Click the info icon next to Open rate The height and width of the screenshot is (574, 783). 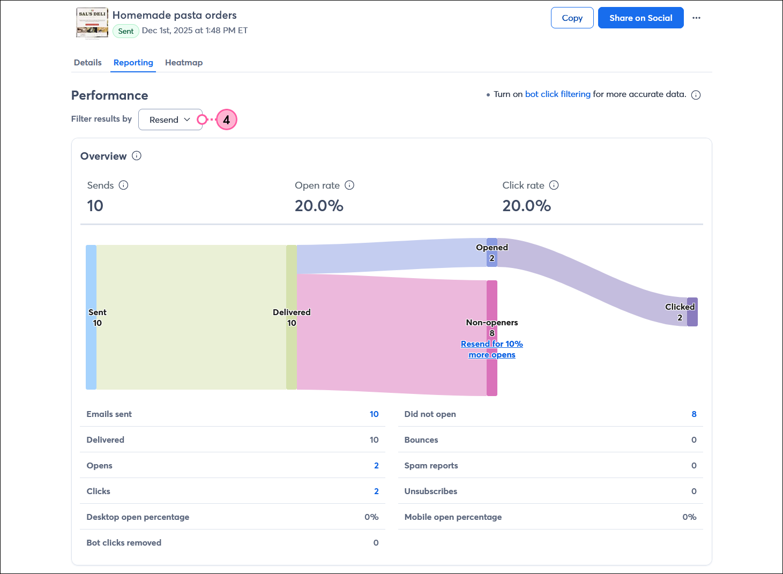pyautogui.click(x=349, y=185)
